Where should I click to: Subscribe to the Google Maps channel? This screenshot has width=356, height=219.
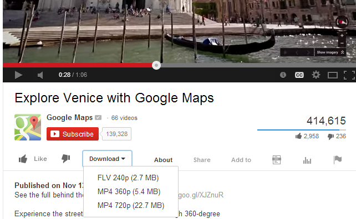pyautogui.click(x=73, y=134)
